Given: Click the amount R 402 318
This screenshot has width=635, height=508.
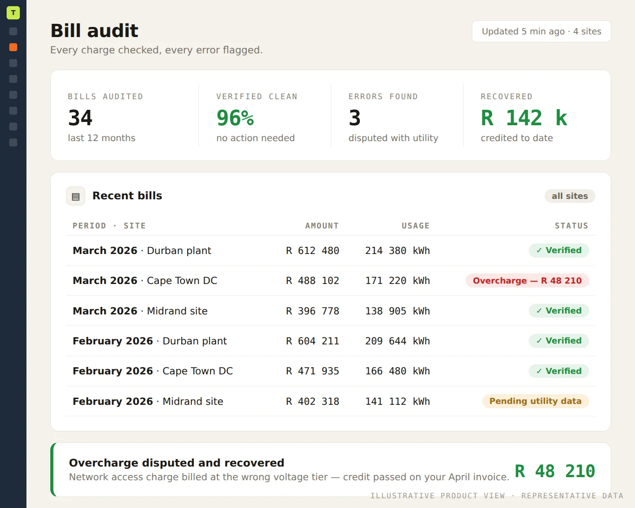Looking at the screenshot, I should coord(313,401).
